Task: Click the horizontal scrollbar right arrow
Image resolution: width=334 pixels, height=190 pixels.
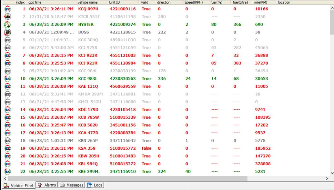Action: coord(327,178)
